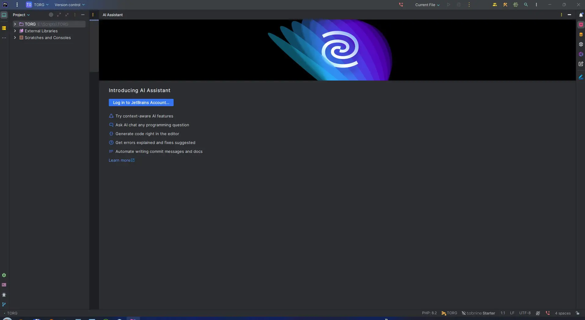Click the tabnine Starter status widget
Image resolution: width=585 pixels, height=320 pixels.
pyautogui.click(x=478, y=313)
